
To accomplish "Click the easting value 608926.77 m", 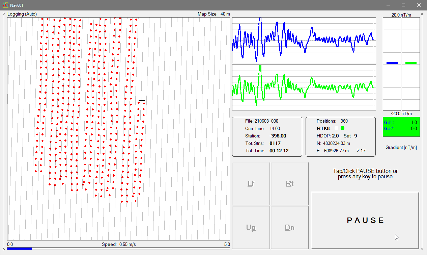I will 336,151.
